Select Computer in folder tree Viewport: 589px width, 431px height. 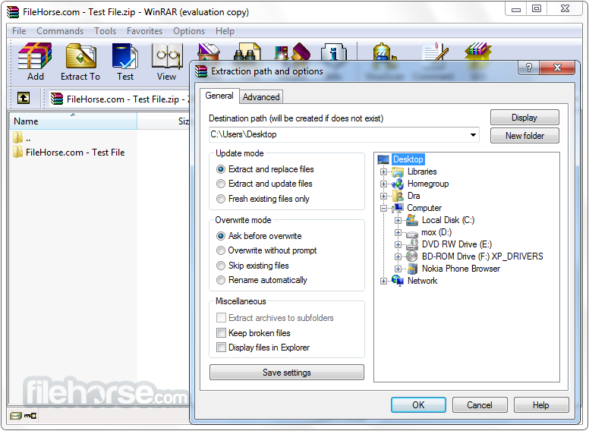click(x=424, y=208)
